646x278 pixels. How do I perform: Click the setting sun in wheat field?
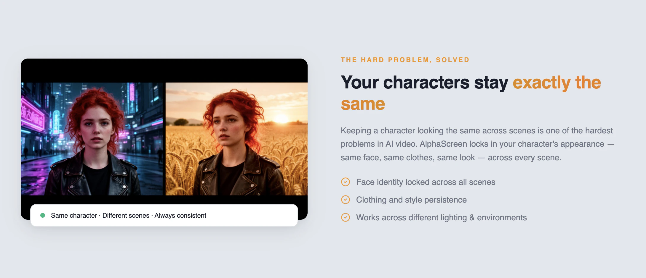coord(281,118)
